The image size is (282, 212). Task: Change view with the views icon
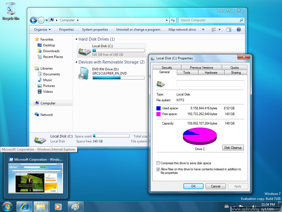point(214,30)
